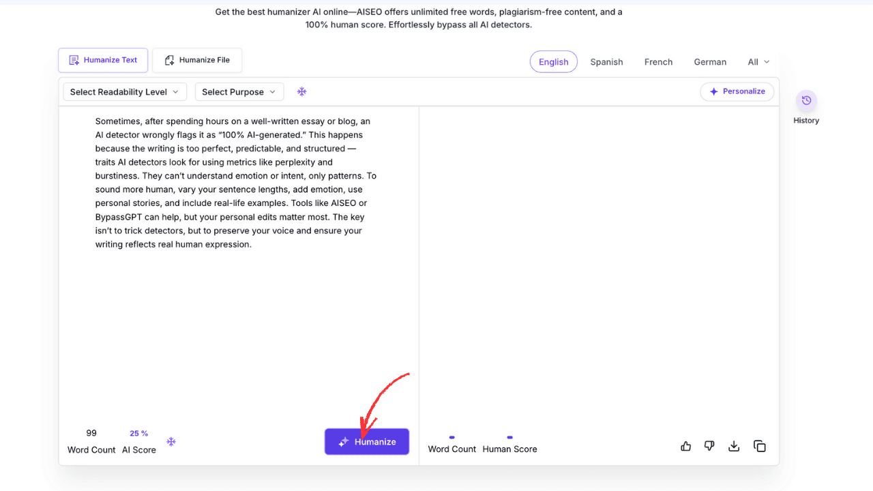The image size is (873, 491).
Task: Switch to the Humanize Text tab
Action: click(x=103, y=60)
